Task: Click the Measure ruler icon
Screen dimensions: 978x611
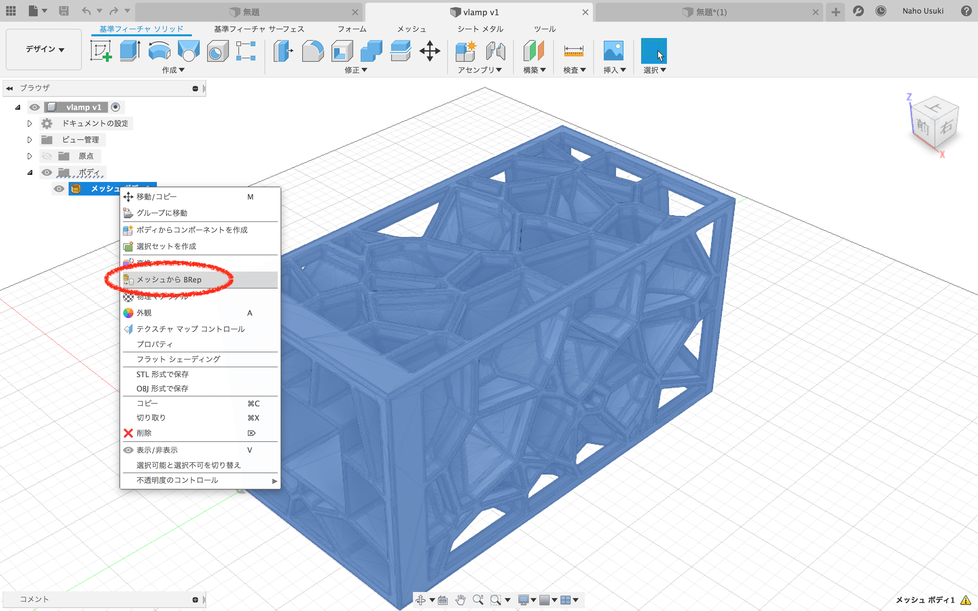Action: [x=574, y=51]
